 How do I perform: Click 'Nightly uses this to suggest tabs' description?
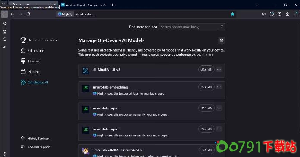click(x=131, y=94)
